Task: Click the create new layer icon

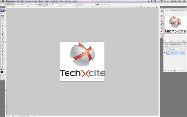Action: pos(181,71)
